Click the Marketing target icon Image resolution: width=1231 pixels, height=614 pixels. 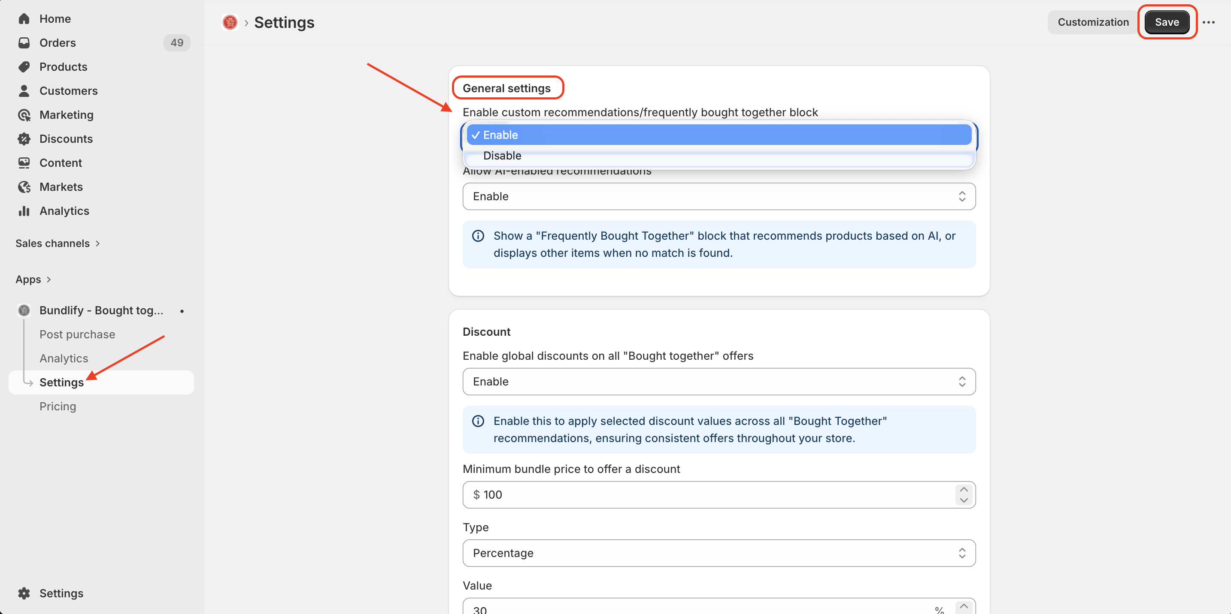[x=24, y=115]
